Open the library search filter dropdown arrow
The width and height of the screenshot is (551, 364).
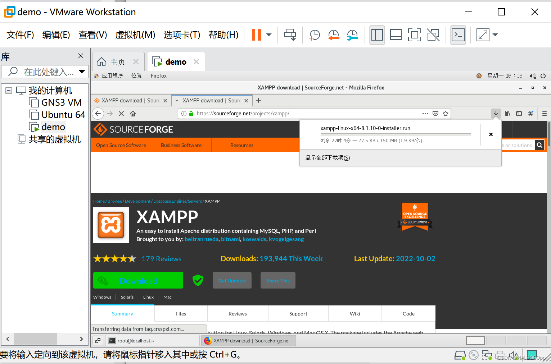click(82, 72)
